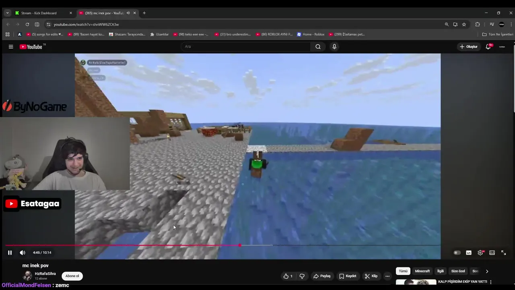Like the mc inek pov video
This screenshot has width=515, height=290.
coord(288,276)
